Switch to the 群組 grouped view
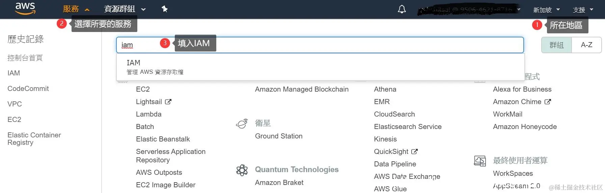The height and width of the screenshot is (193, 605). 556,45
